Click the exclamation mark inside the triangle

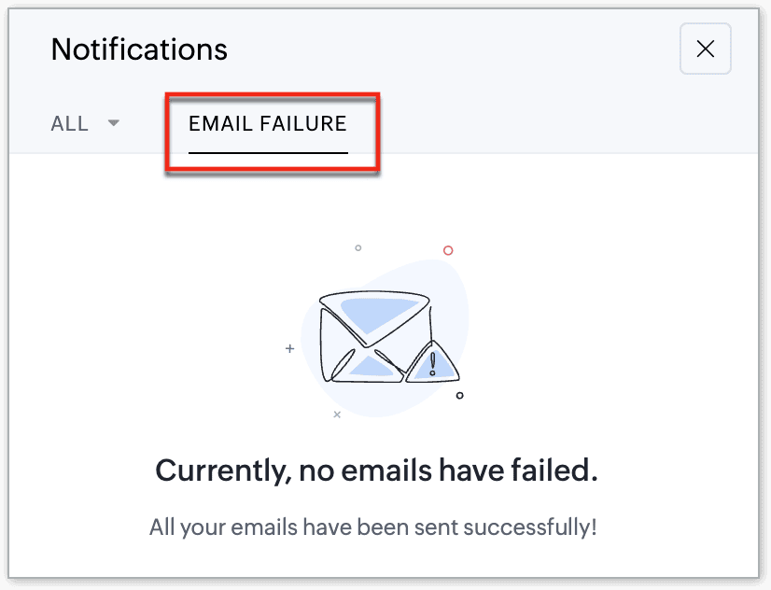tap(433, 364)
